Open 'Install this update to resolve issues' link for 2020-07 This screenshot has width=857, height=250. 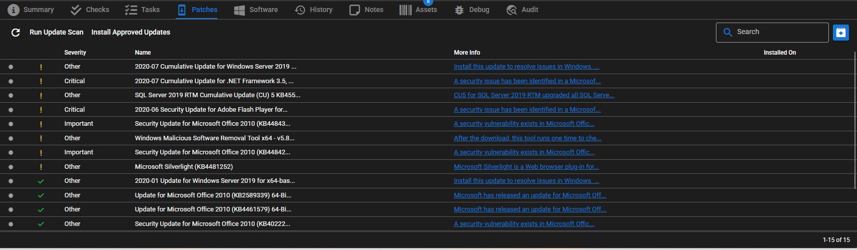coord(526,67)
